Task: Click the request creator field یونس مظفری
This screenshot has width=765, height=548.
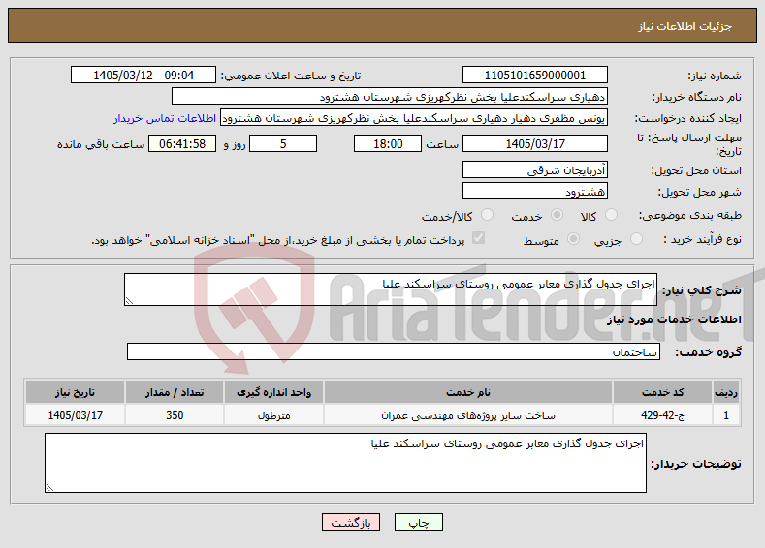Action: 414,118
